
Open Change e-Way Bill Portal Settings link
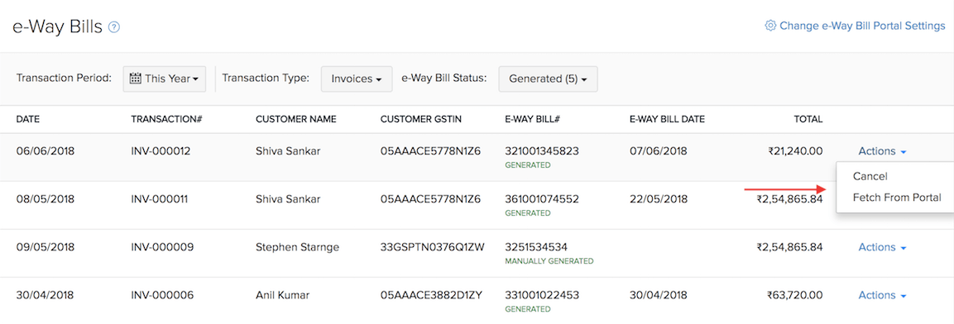click(862, 26)
